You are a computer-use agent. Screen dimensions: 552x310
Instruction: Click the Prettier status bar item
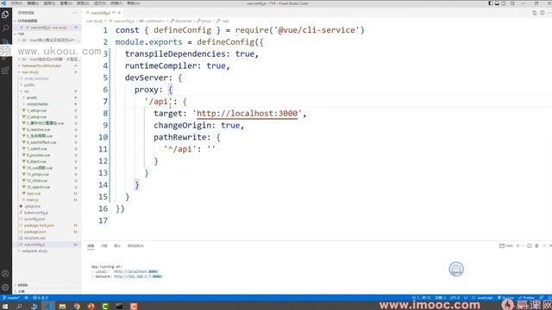(x=527, y=298)
